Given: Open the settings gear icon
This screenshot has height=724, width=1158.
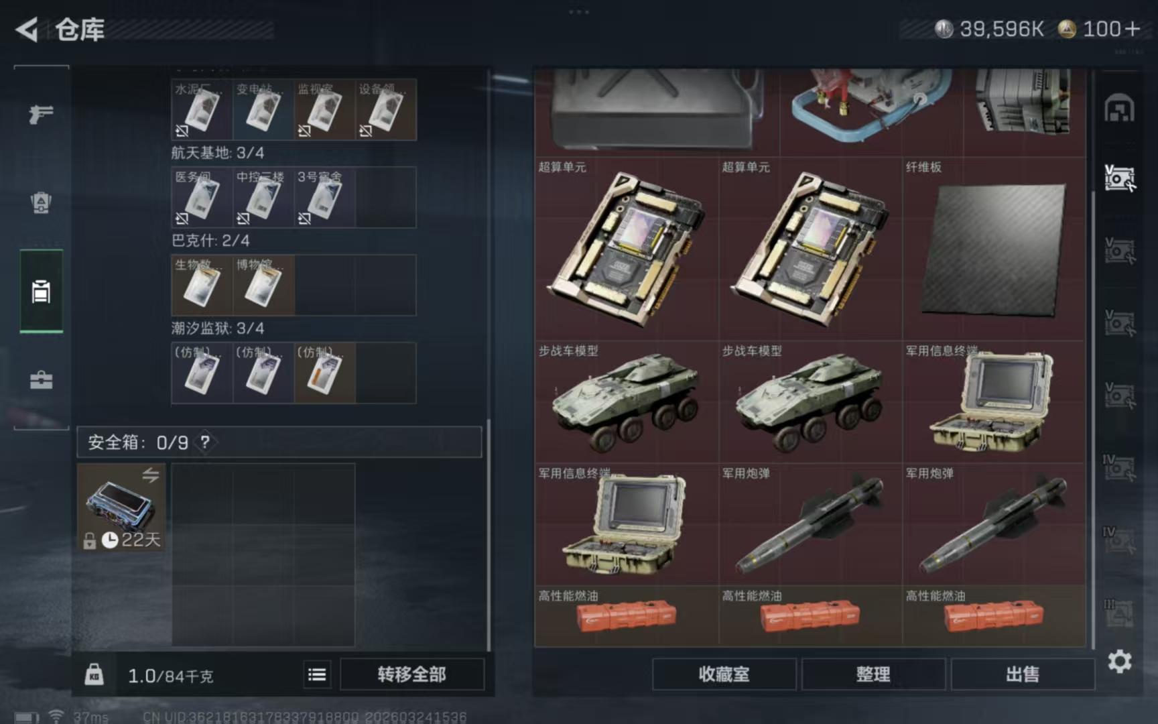Looking at the screenshot, I should tap(1119, 662).
